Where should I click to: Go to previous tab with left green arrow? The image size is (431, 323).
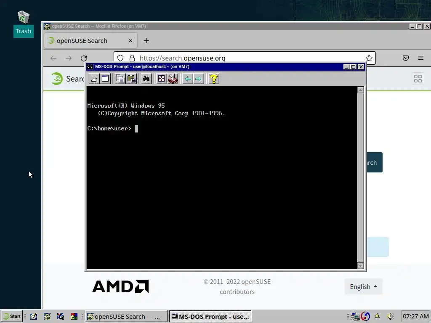(188, 79)
